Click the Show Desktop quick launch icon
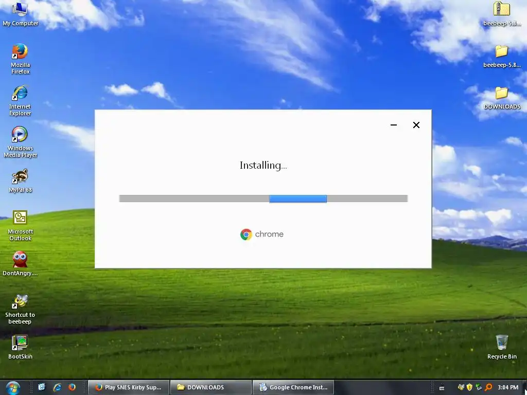The image size is (527, 395). [41, 387]
